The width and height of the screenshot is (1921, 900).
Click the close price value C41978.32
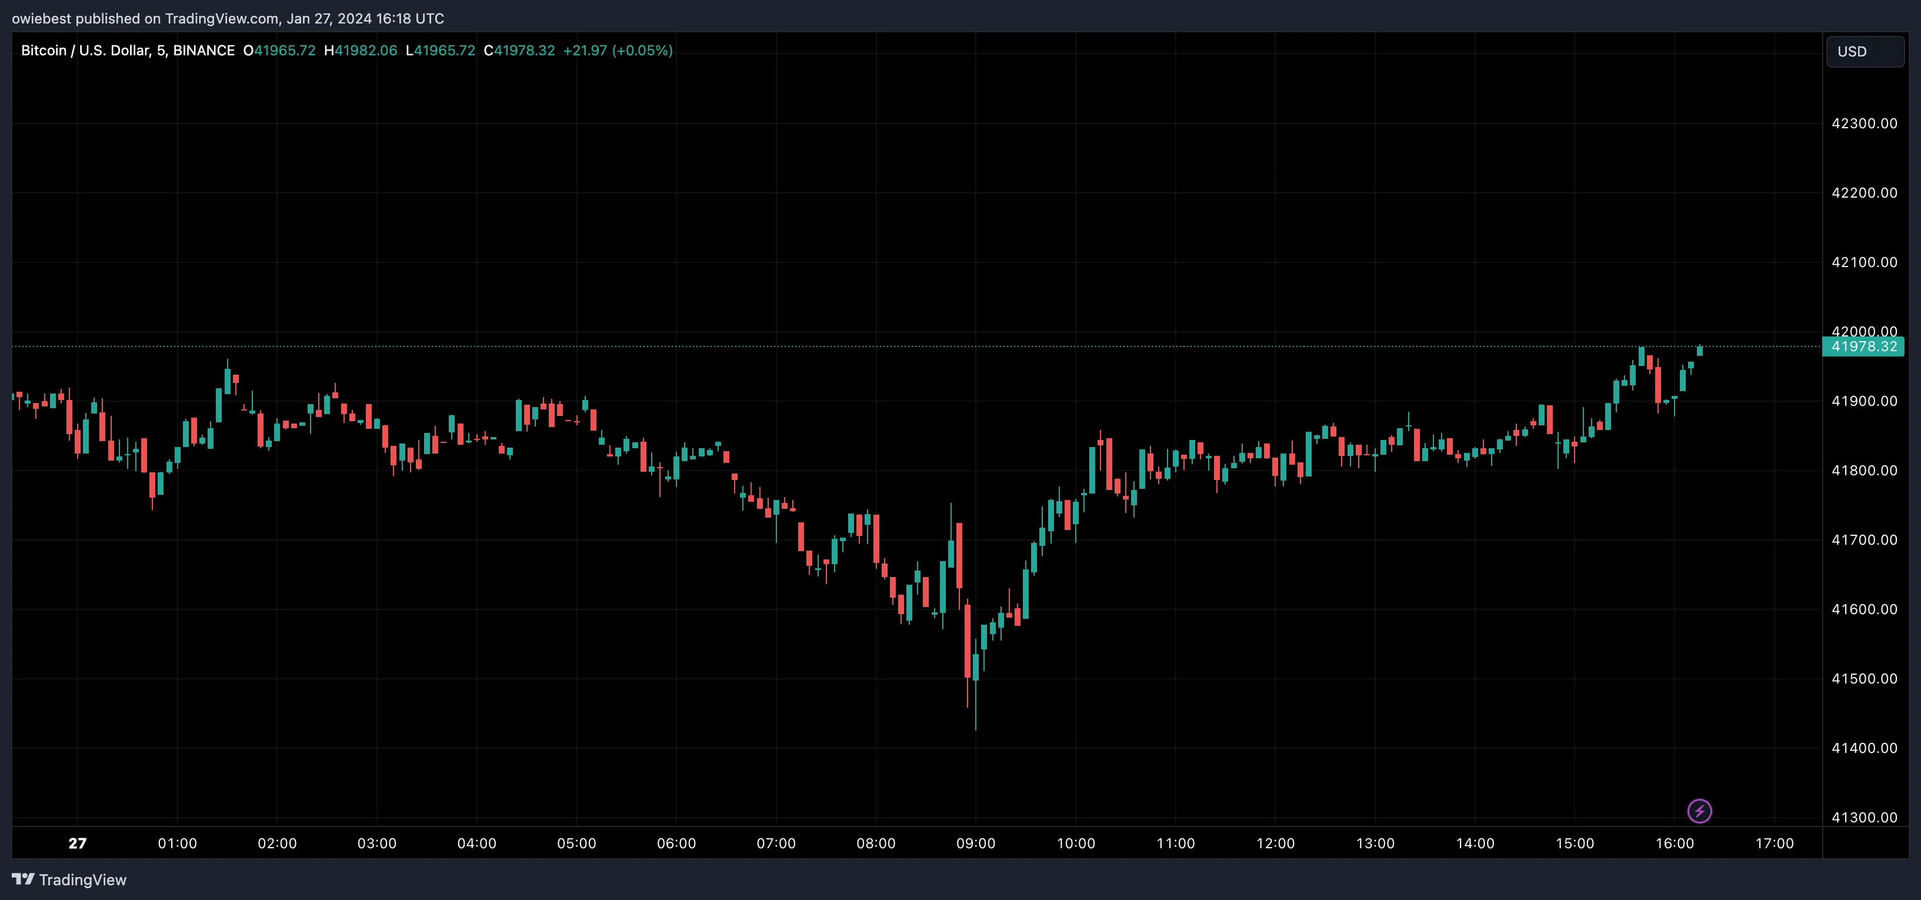point(519,51)
